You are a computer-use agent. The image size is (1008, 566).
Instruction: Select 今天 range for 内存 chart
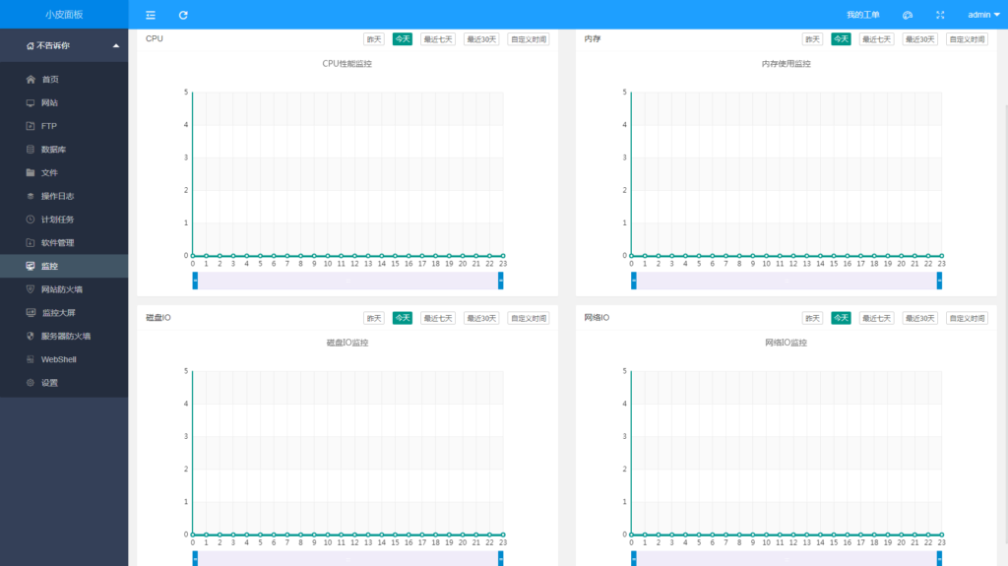click(841, 39)
